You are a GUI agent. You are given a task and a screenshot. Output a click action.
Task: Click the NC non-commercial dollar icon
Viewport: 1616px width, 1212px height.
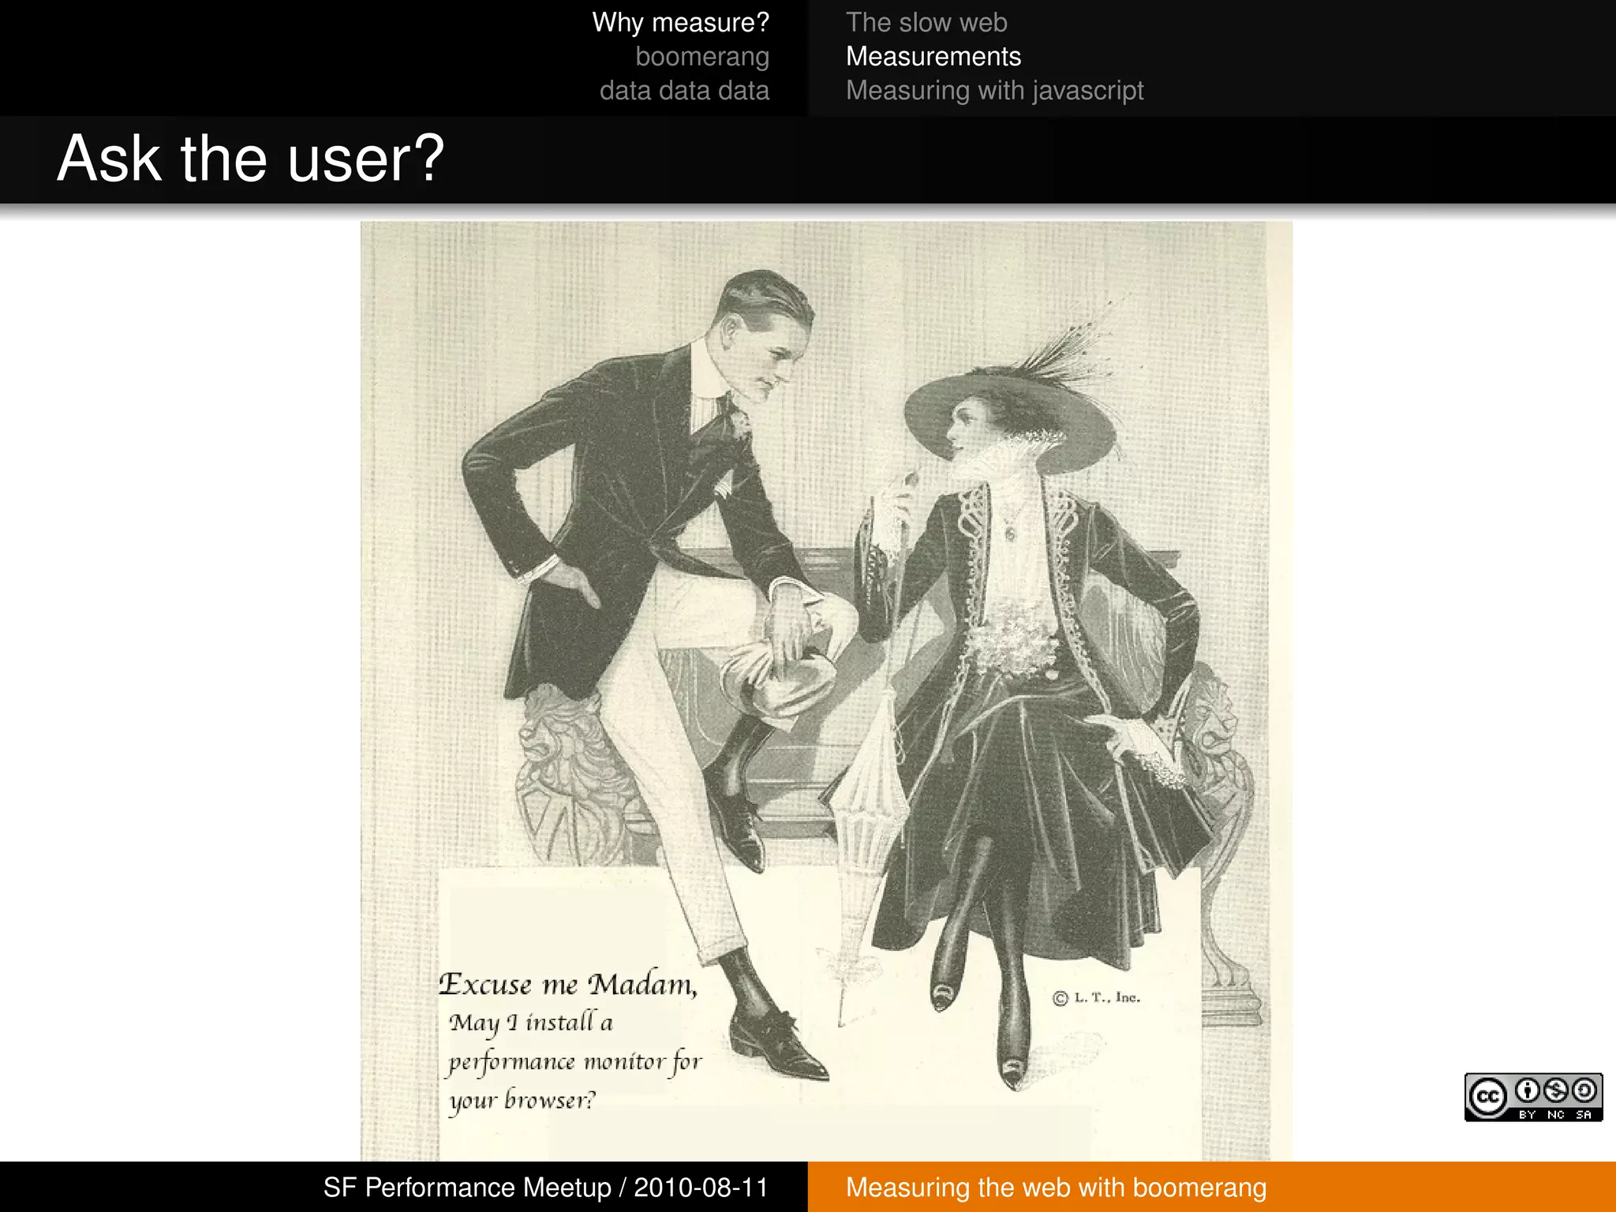pyautogui.click(x=1556, y=1091)
